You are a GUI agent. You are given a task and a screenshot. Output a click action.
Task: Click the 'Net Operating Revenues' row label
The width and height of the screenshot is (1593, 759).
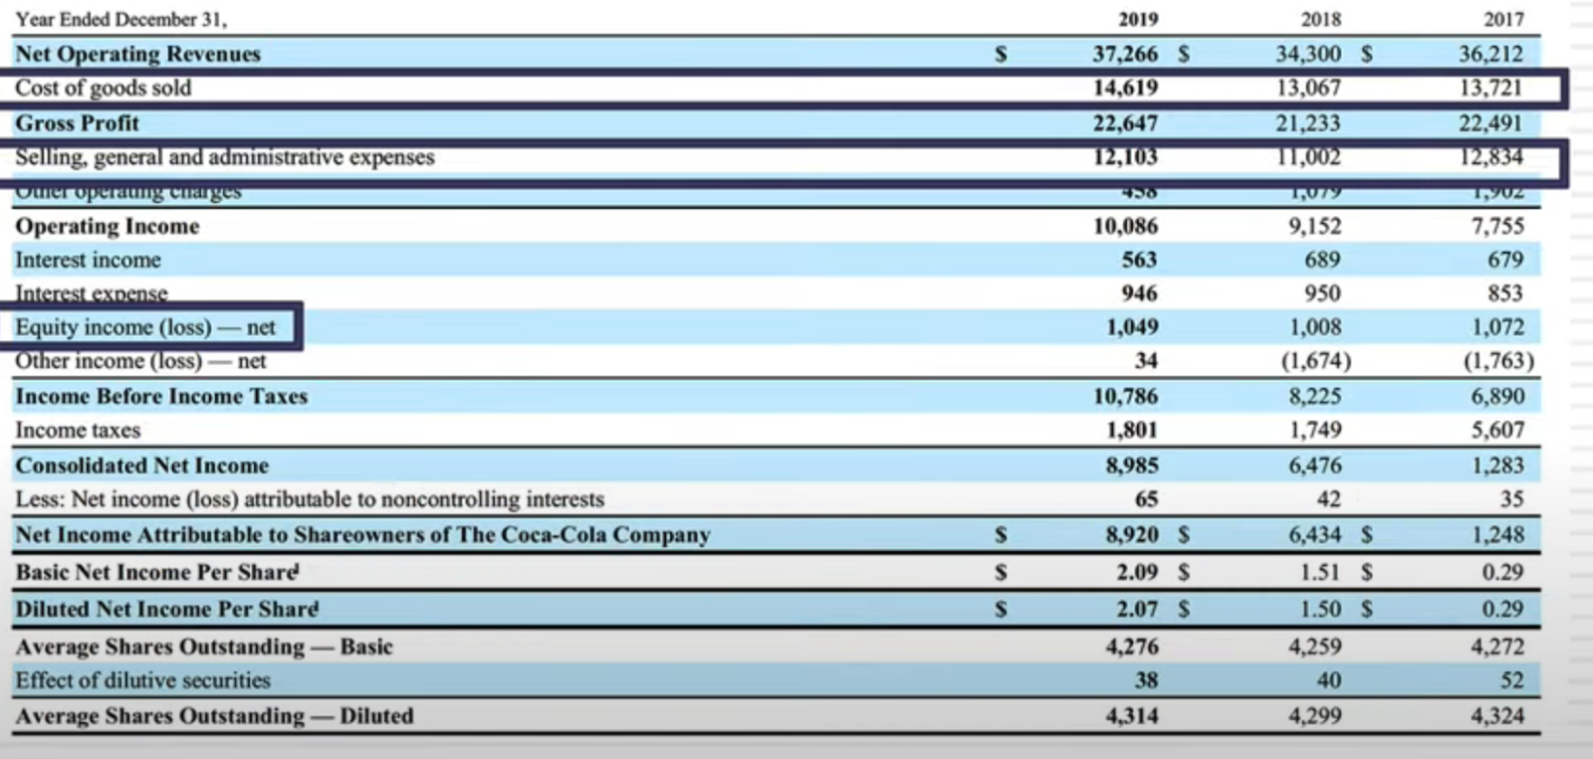(137, 54)
